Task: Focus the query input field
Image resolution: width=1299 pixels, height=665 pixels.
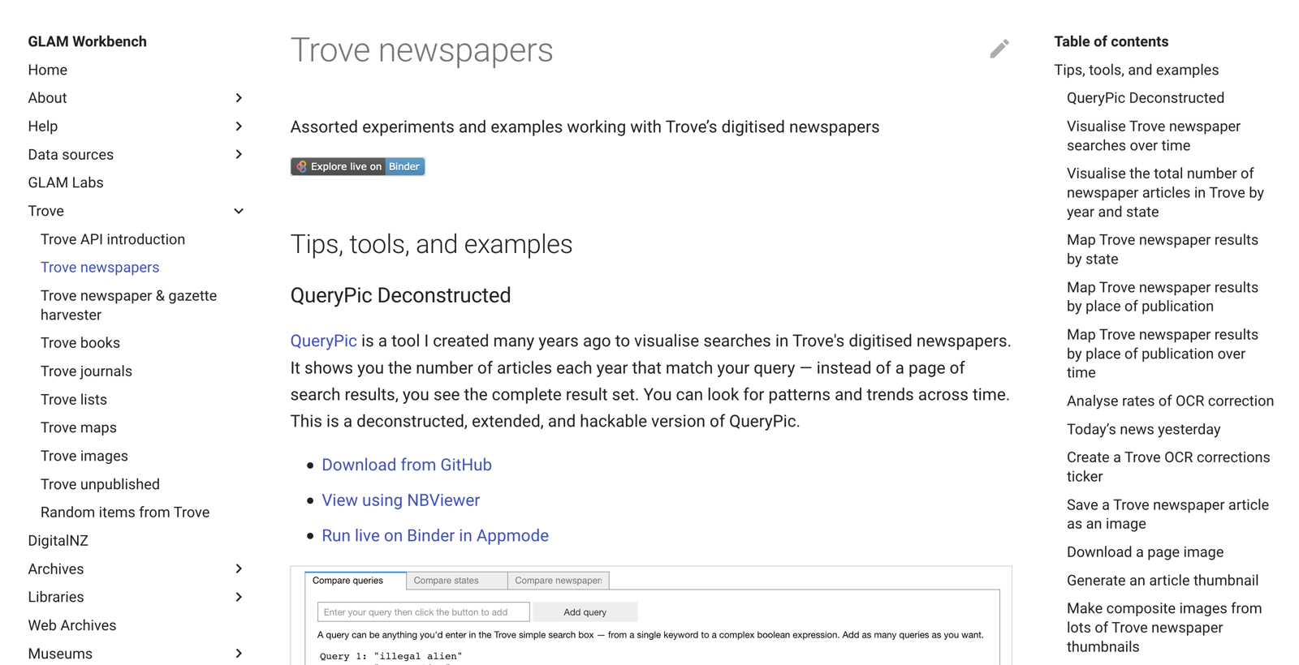Action: tap(423, 612)
